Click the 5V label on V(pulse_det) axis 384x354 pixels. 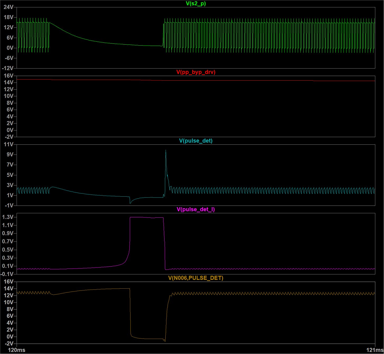(10, 175)
